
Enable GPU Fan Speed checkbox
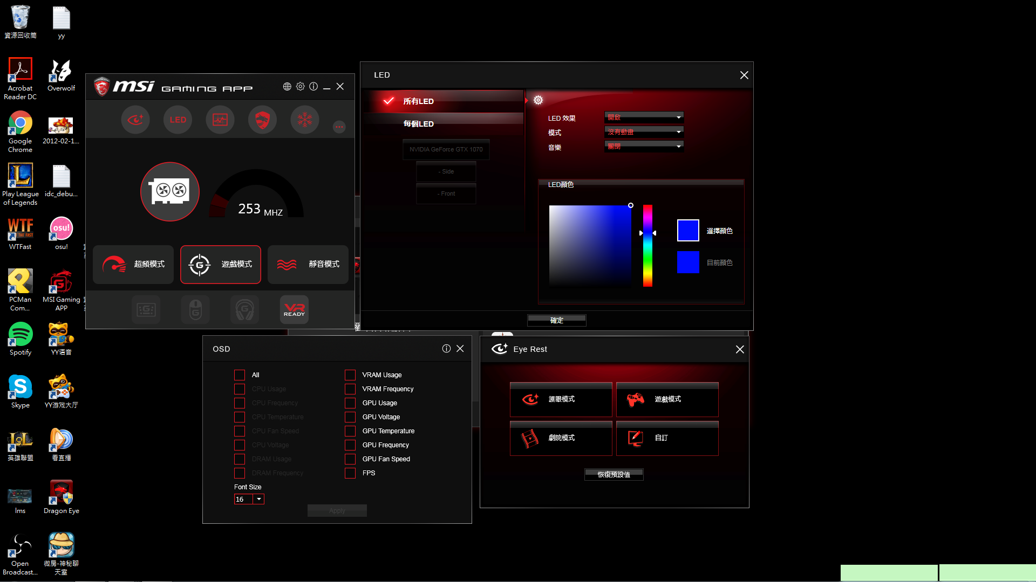coord(350,459)
